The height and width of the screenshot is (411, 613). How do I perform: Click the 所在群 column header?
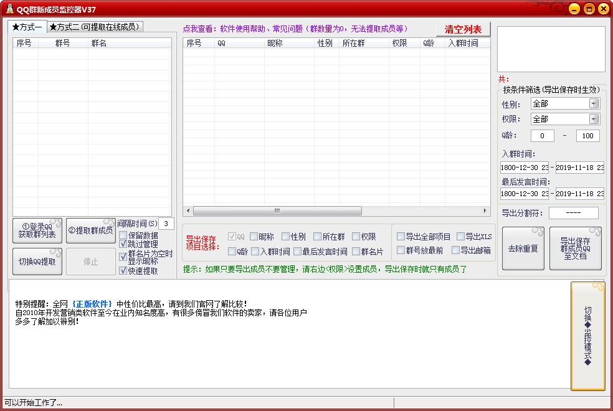pos(364,43)
